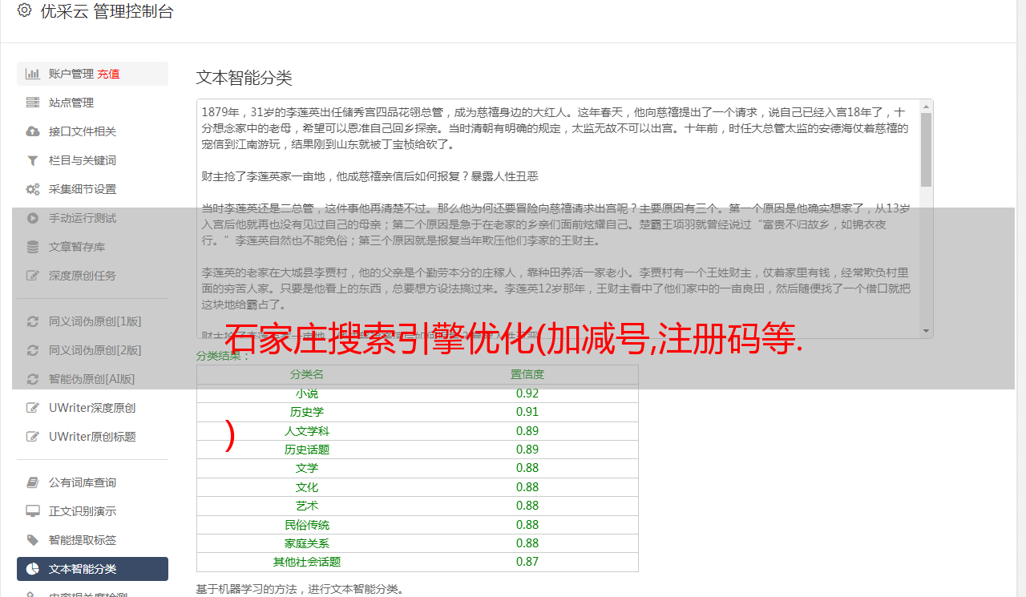
Task: Select the active 文本智能分类 sidebar item
Action: click(x=92, y=569)
